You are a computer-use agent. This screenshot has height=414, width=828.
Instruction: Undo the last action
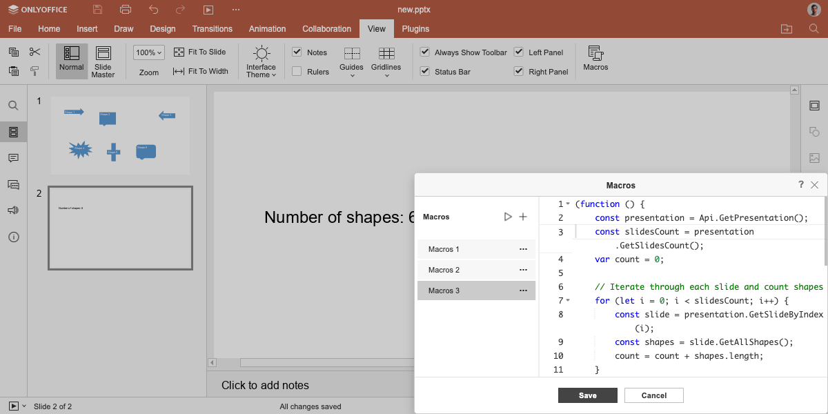tap(153, 10)
